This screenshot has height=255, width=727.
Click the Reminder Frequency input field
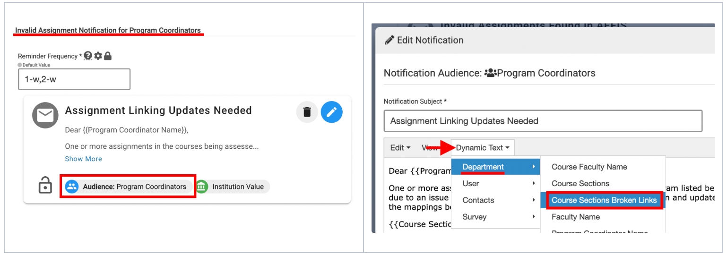[x=74, y=79]
